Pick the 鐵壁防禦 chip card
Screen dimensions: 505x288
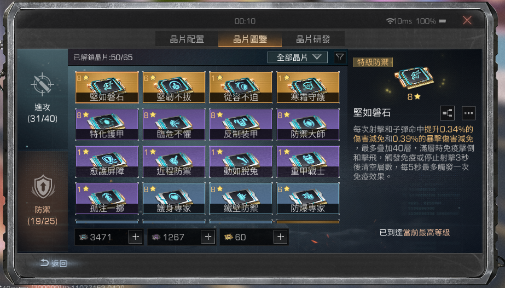[x=241, y=199]
